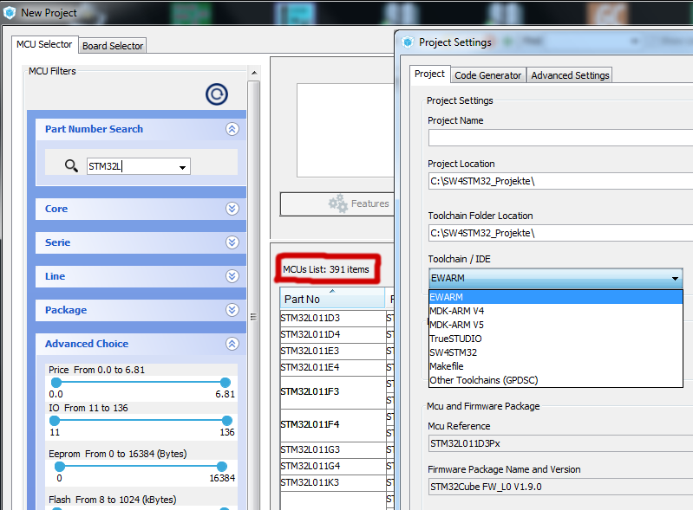Click the STM32CubeMX icon in New Project title bar

(x=10, y=13)
